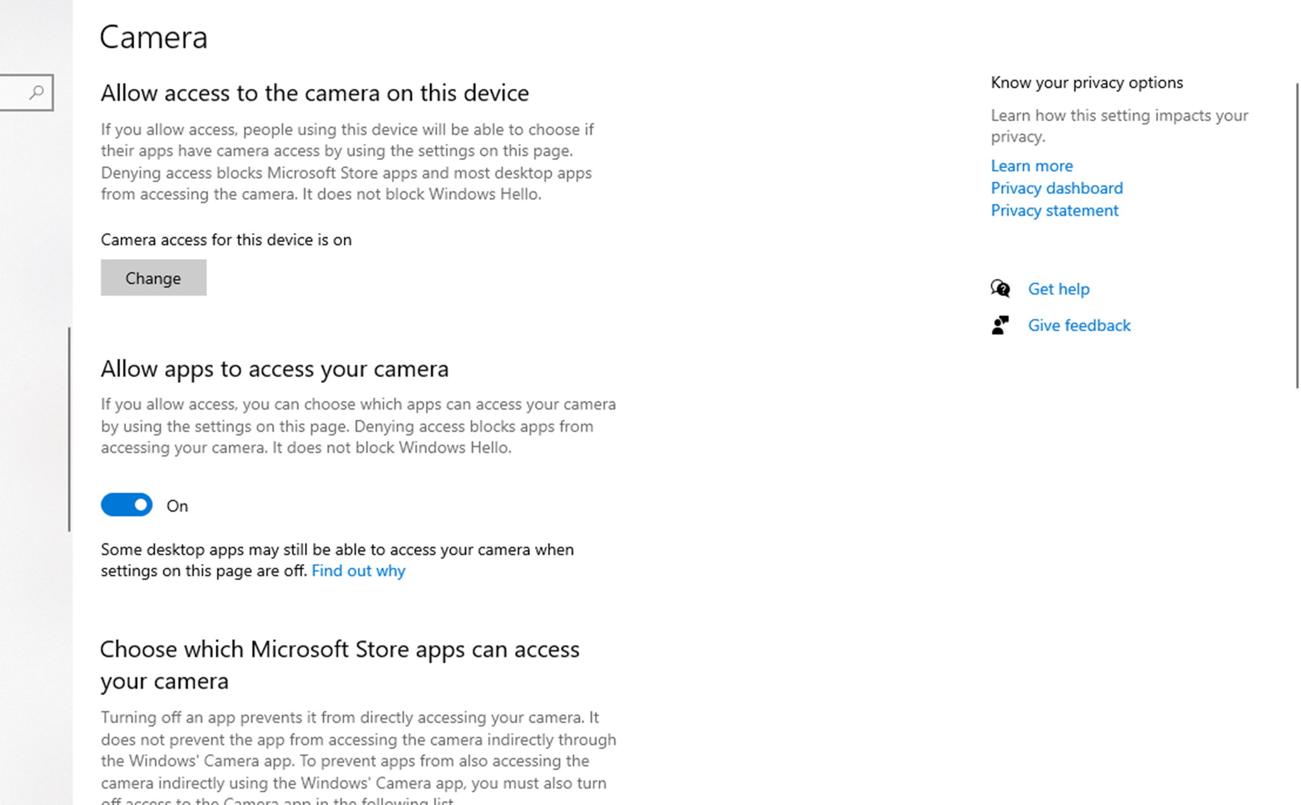The width and height of the screenshot is (1301, 805).
Task: Disable app camera access using the blue switch
Action: tap(126, 505)
